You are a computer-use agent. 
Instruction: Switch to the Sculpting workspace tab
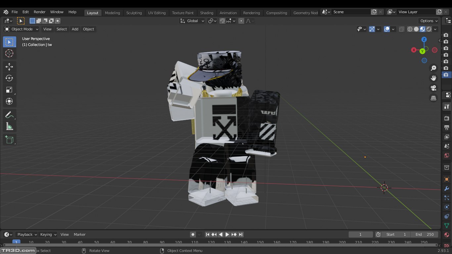[x=134, y=13]
